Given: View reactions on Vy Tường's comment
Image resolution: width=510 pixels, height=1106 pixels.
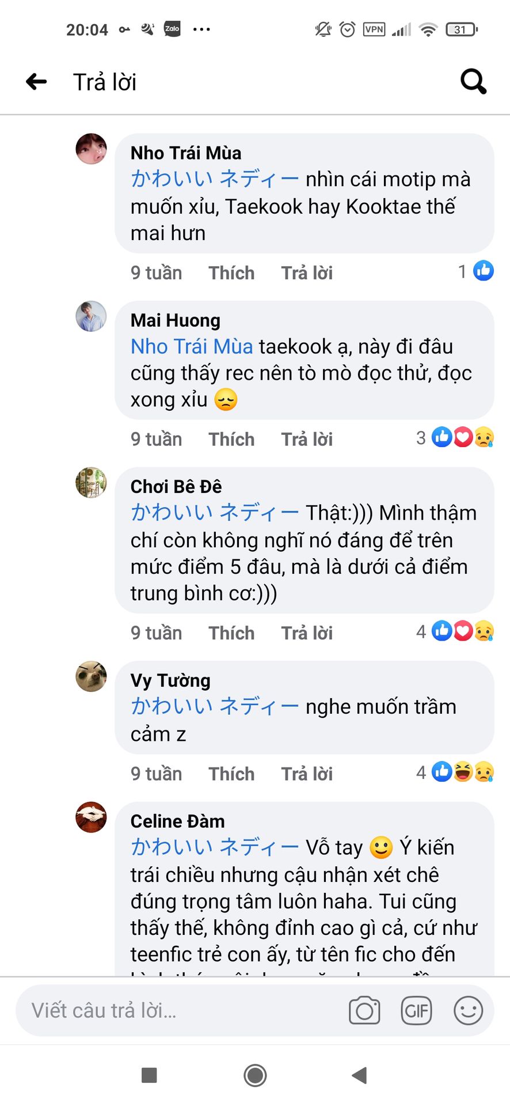Looking at the screenshot, I should (455, 772).
